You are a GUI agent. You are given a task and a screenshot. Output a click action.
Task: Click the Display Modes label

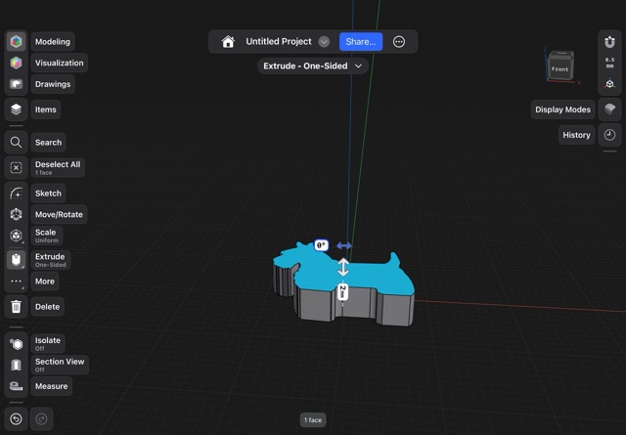tap(563, 109)
